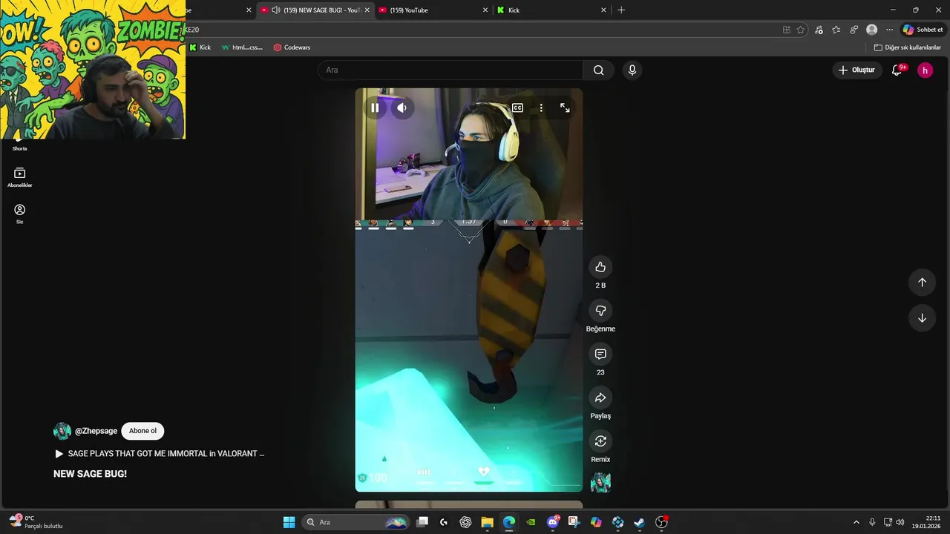Open Shorts in the YouTube sidebar
The width and height of the screenshot is (950, 534).
(x=19, y=144)
